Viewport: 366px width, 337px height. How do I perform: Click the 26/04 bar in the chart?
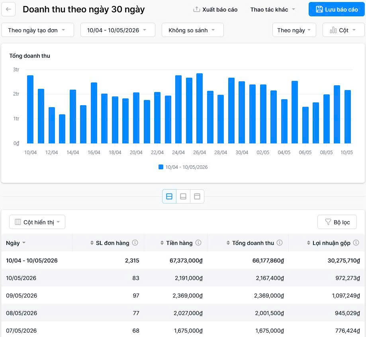pyautogui.click(x=200, y=108)
